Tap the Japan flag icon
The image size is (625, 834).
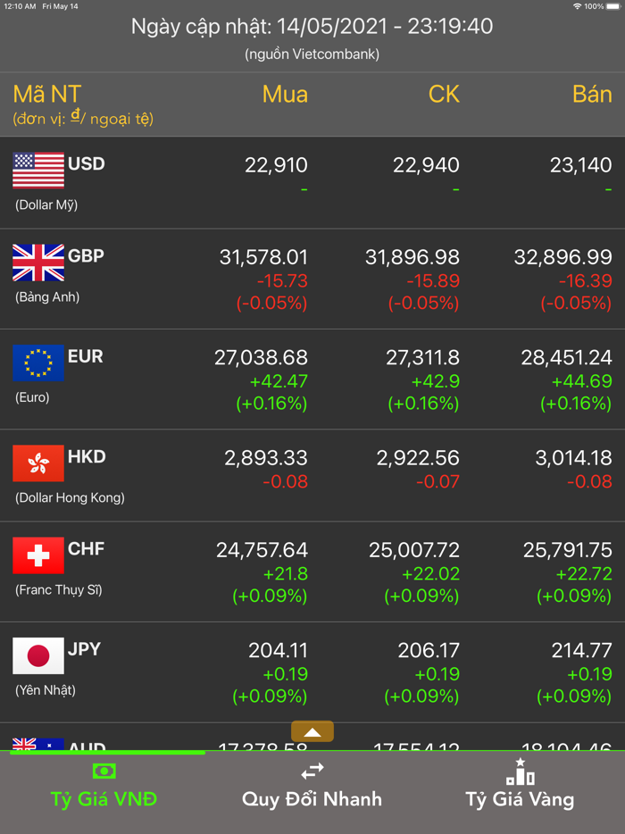click(38, 655)
